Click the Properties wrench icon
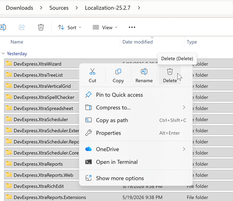233x201 pixels. 89,133
